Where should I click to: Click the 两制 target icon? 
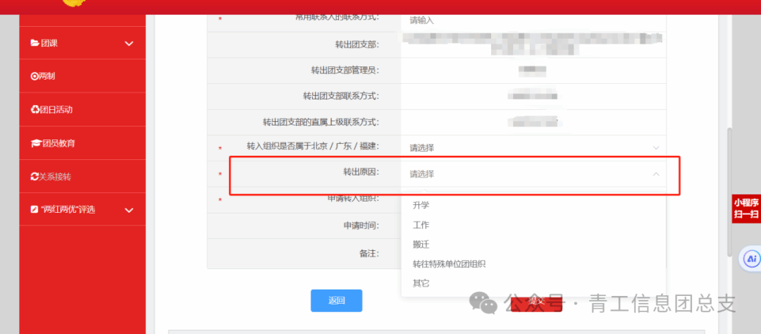[x=35, y=76]
